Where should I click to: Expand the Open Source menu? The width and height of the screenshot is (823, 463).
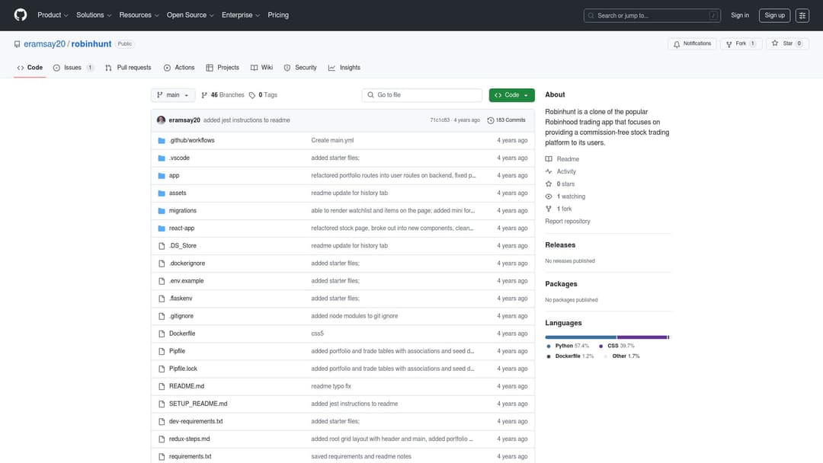pyautogui.click(x=190, y=15)
